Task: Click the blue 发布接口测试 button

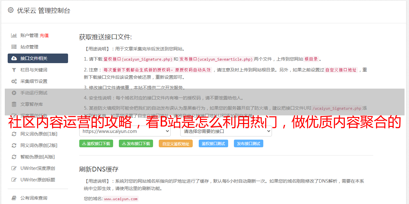Action: coord(249,143)
